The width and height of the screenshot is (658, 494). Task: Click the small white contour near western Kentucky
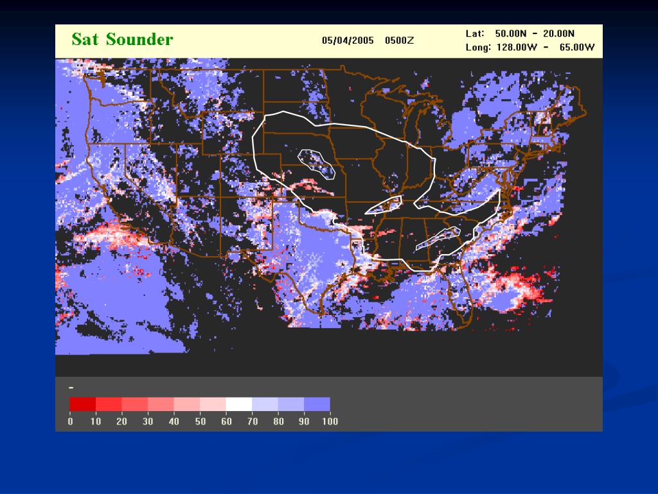[x=384, y=205]
